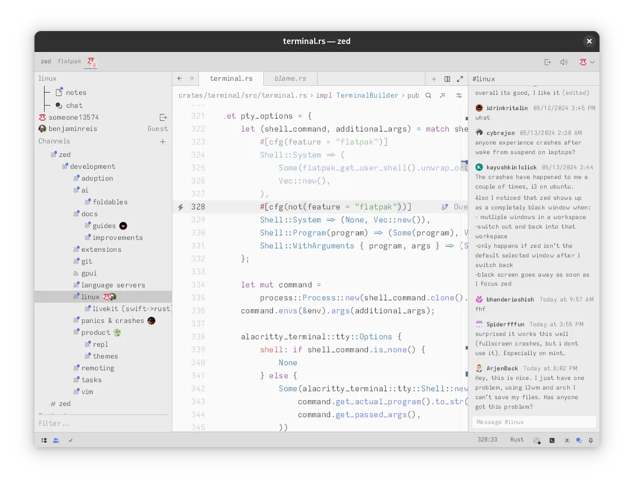The height and width of the screenshot is (485, 634).
Task: Toggle the chat panel icon
Action: point(579,440)
